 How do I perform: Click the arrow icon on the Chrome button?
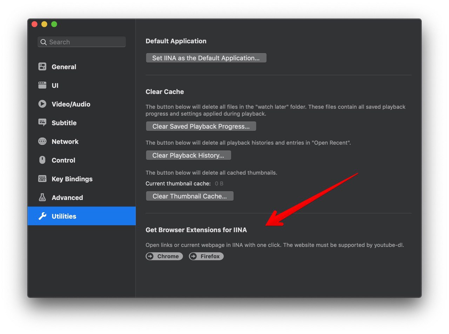click(x=150, y=256)
